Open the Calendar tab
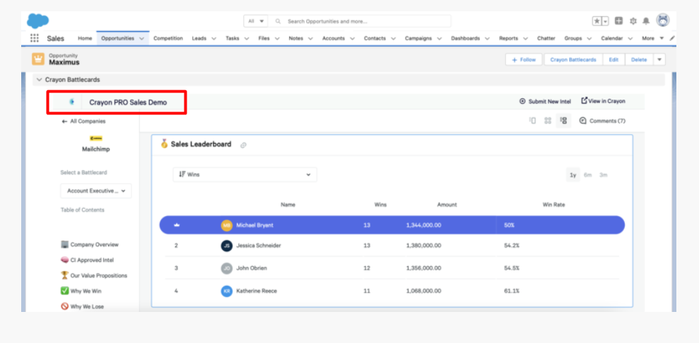Screen dimensions: 699x343 pyautogui.click(x=611, y=38)
